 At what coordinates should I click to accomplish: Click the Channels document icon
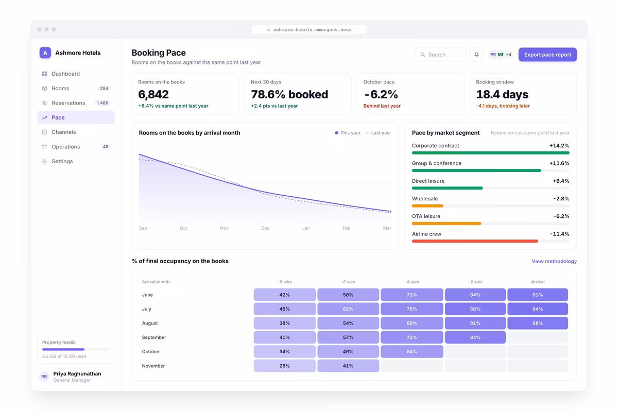pyautogui.click(x=44, y=132)
